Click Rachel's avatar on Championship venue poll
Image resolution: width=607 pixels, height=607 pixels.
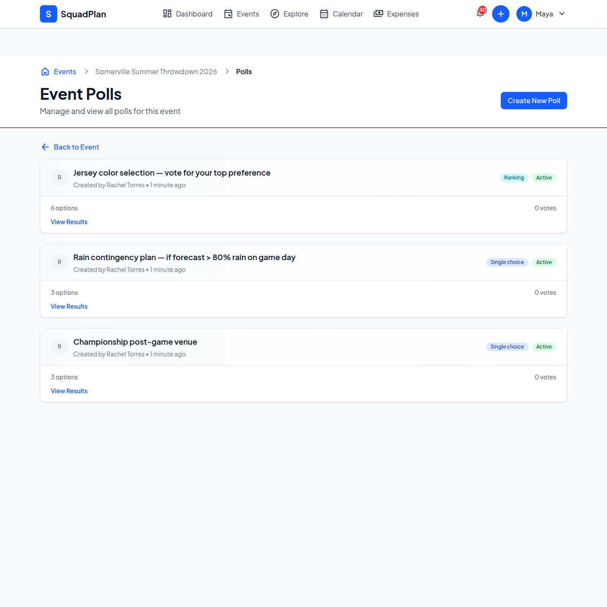tap(59, 347)
